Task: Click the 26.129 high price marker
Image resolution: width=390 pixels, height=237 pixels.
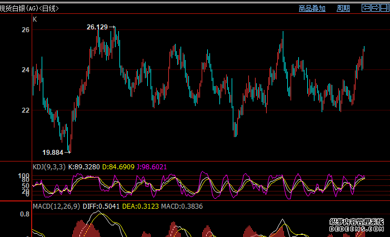Action: (97, 27)
